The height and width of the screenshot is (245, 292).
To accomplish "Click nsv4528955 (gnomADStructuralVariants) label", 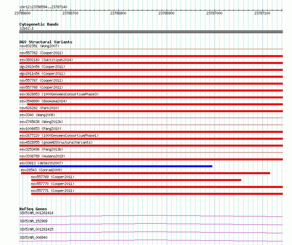I will [56, 142].
